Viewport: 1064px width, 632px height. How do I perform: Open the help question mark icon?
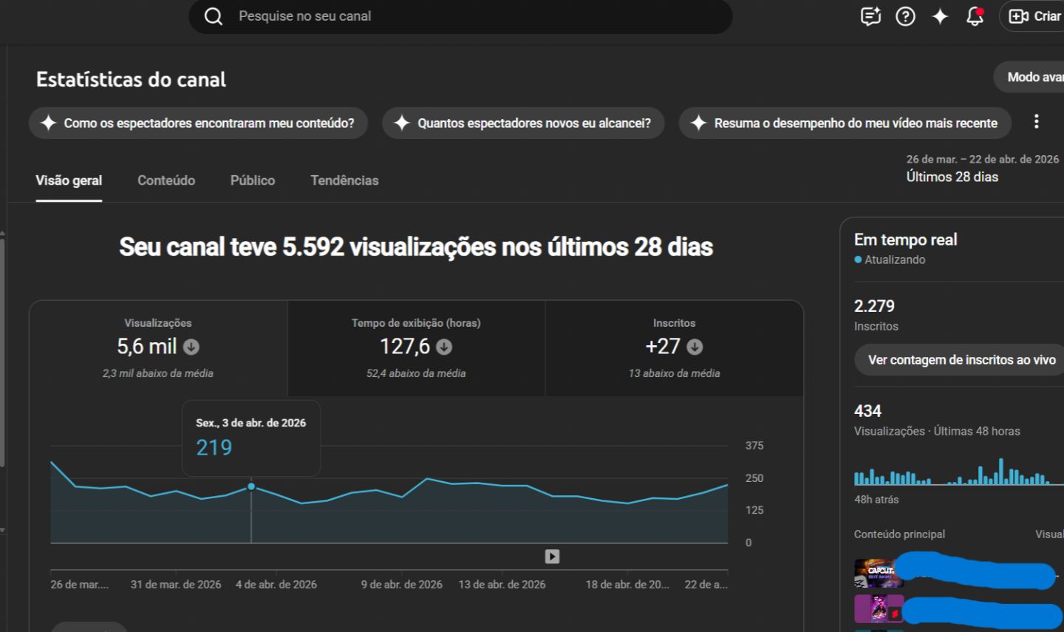905,16
